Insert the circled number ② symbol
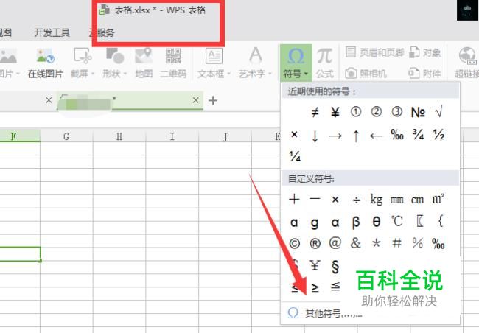The image size is (479, 333). [x=377, y=112]
